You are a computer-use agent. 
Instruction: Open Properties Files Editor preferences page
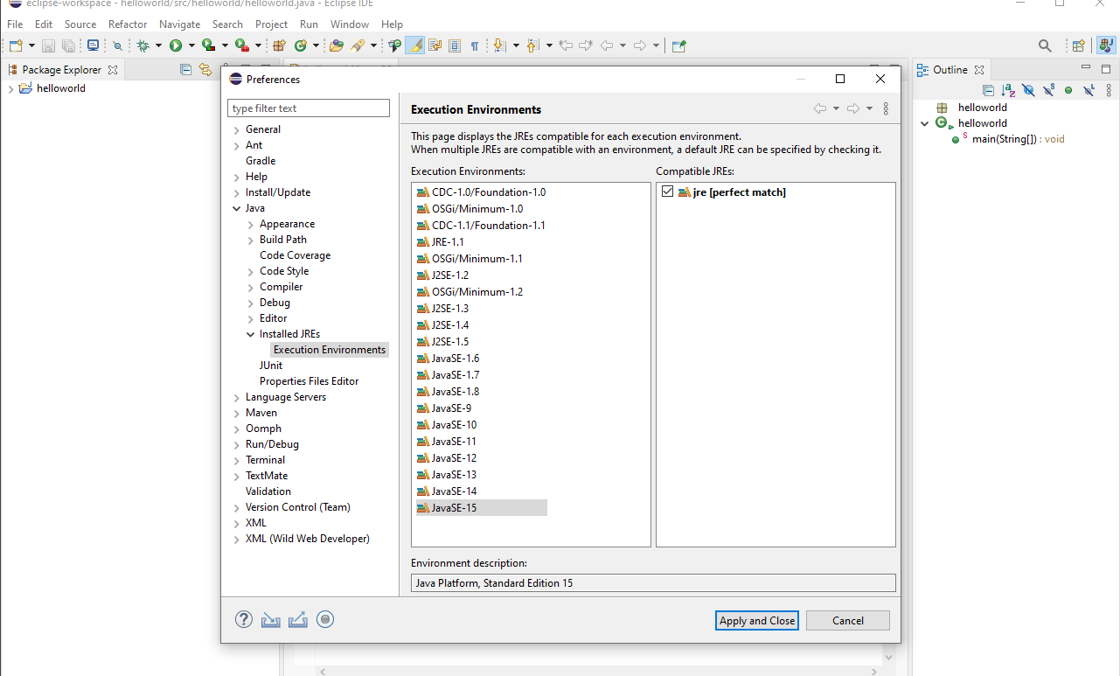coord(309,381)
